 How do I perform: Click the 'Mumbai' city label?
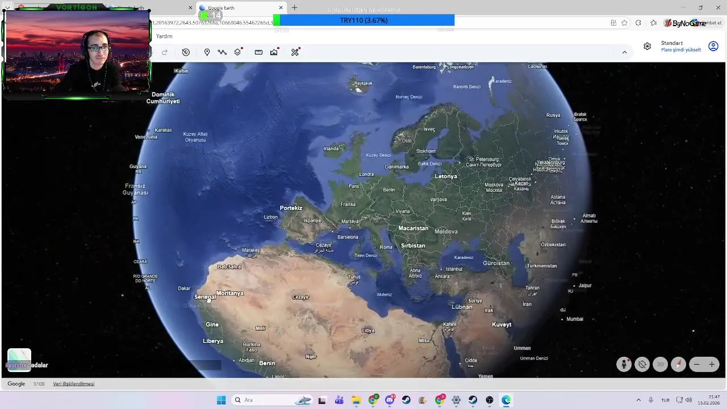coord(575,319)
